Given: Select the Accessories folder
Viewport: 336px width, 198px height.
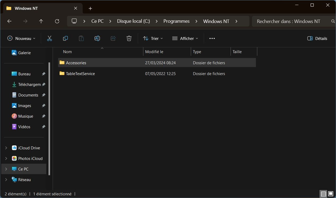Looking at the screenshot, I should (x=157, y=63).
